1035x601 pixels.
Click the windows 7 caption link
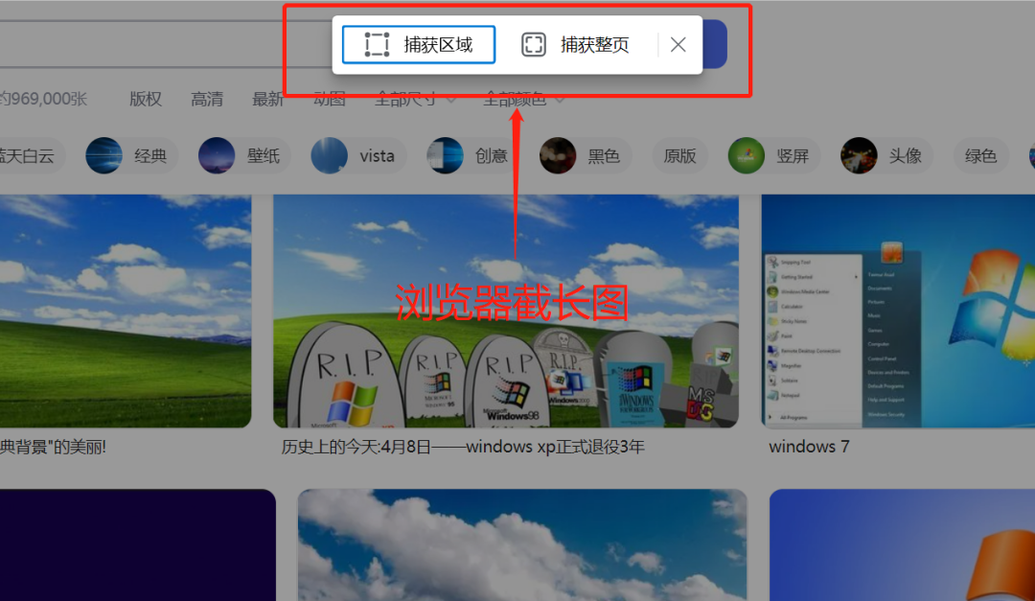coord(808,447)
